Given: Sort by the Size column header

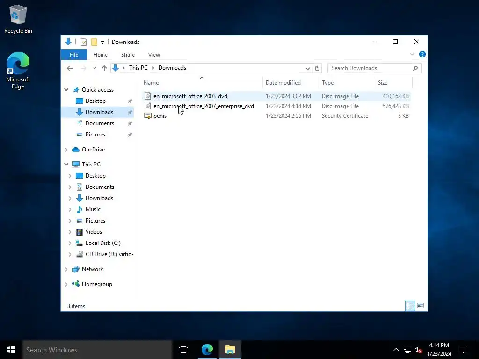Looking at the screenshot, I should [393, 83].
